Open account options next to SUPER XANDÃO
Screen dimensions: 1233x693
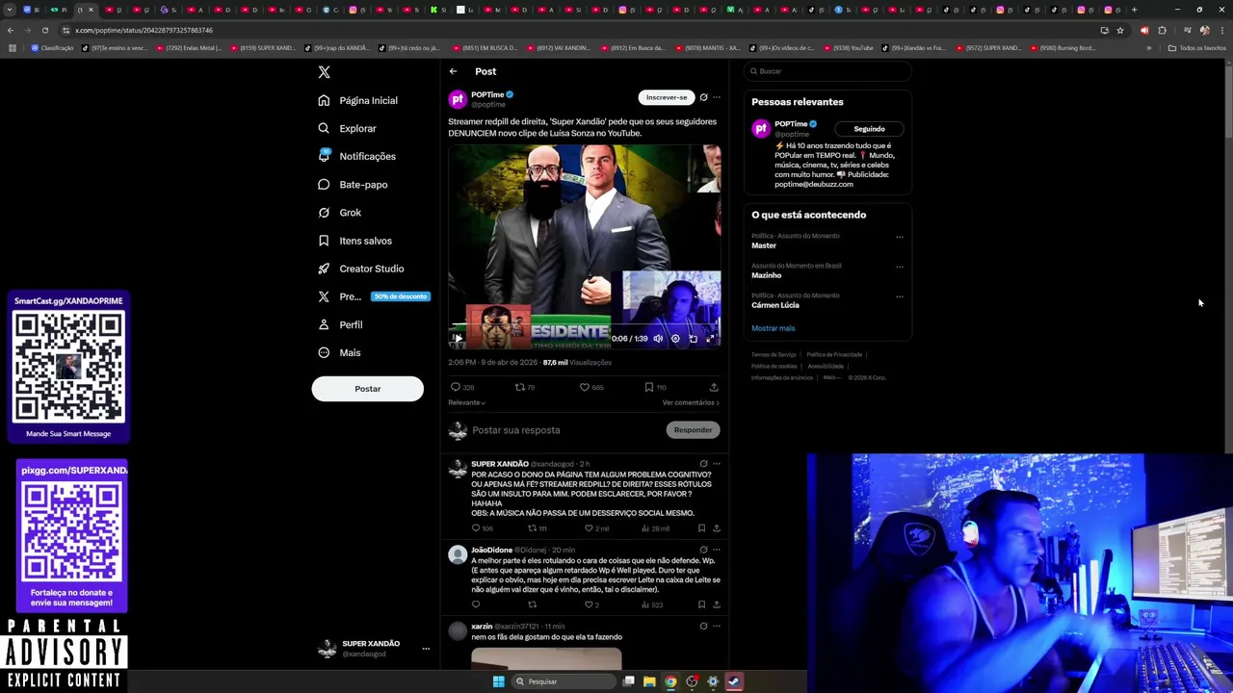[x=426, y=649]
